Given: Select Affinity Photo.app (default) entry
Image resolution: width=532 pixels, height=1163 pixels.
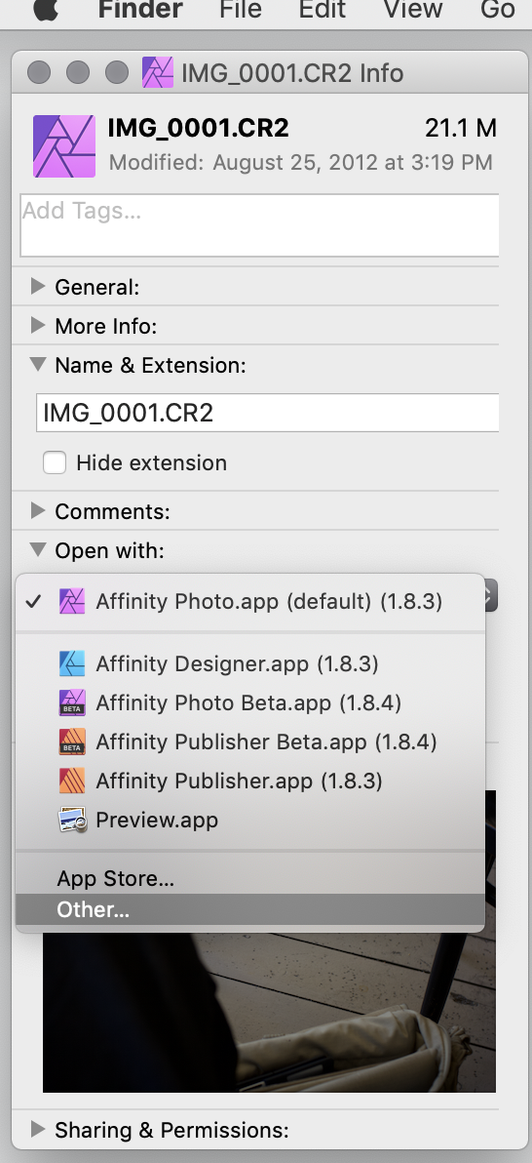Looking at the screenshot, I should 250,602.
